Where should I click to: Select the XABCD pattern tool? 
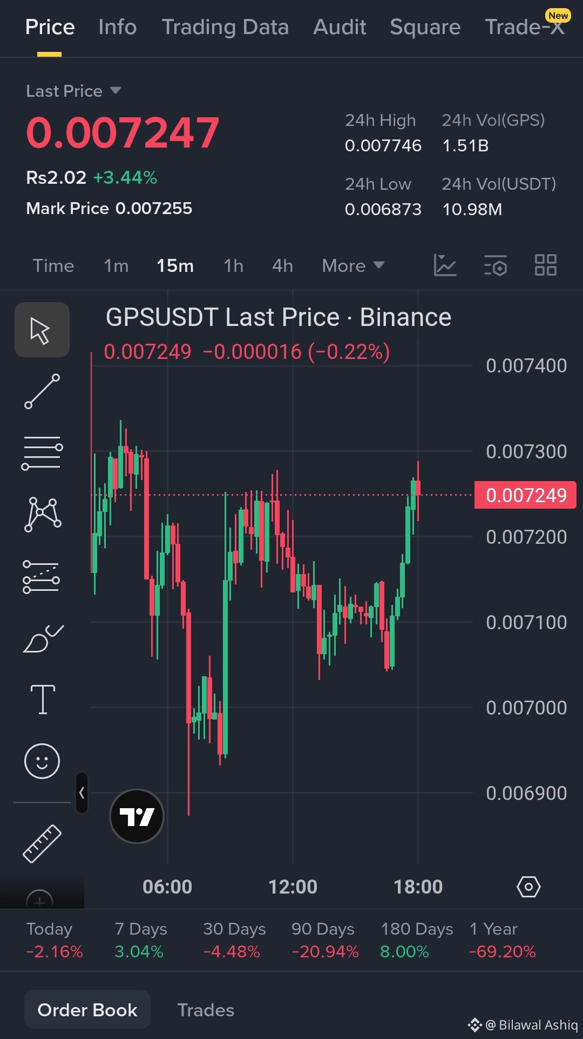[x=43, y=515]
